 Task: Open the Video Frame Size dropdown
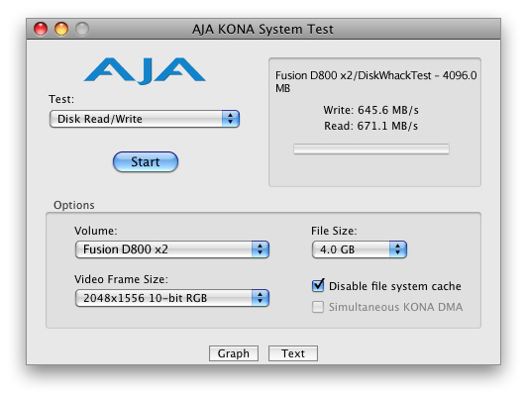click(172, 298)
